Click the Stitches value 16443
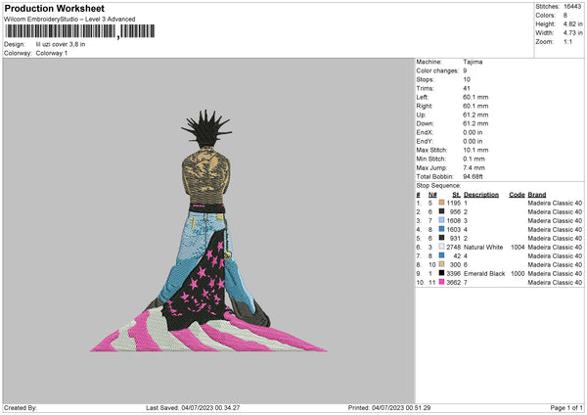Viewport: 587px width, 415px height. pos(572,7)
